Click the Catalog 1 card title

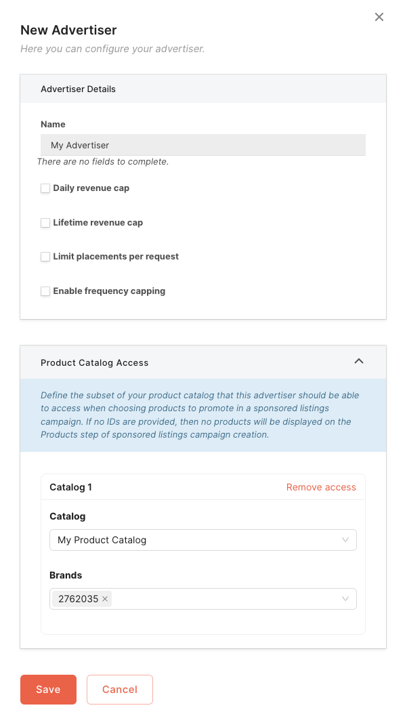(70, 487)
